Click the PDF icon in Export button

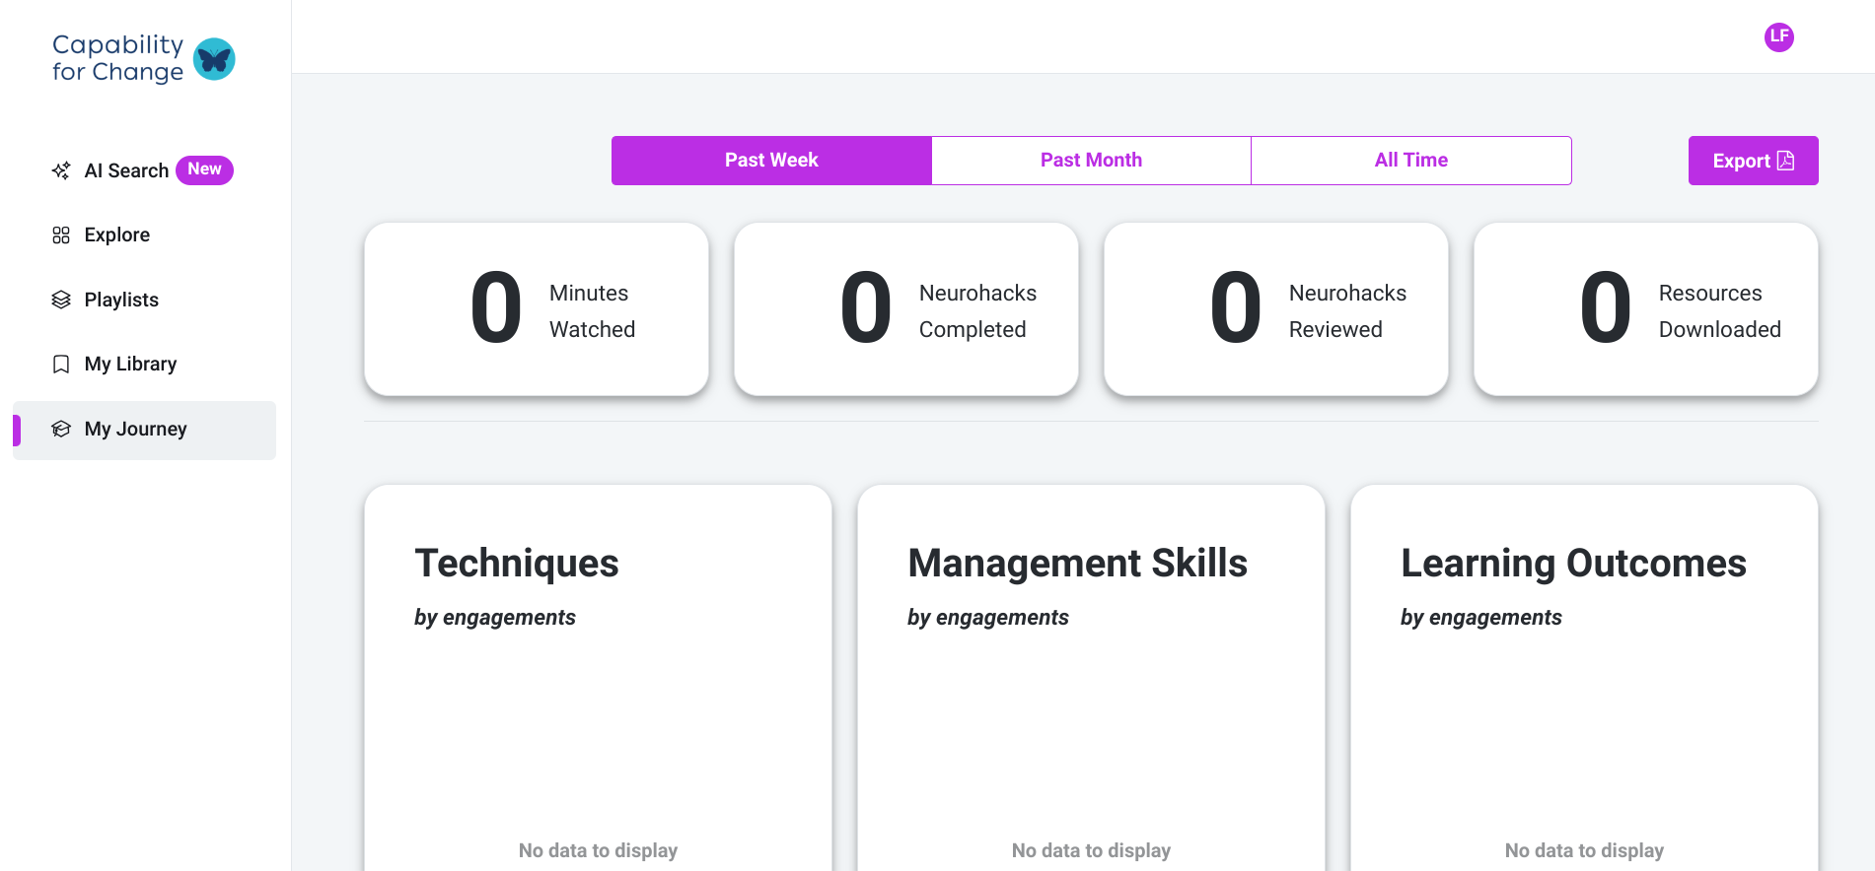1785,161
